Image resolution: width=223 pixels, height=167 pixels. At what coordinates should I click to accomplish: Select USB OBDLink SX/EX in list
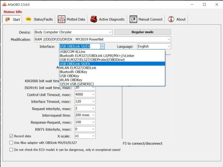112,64
